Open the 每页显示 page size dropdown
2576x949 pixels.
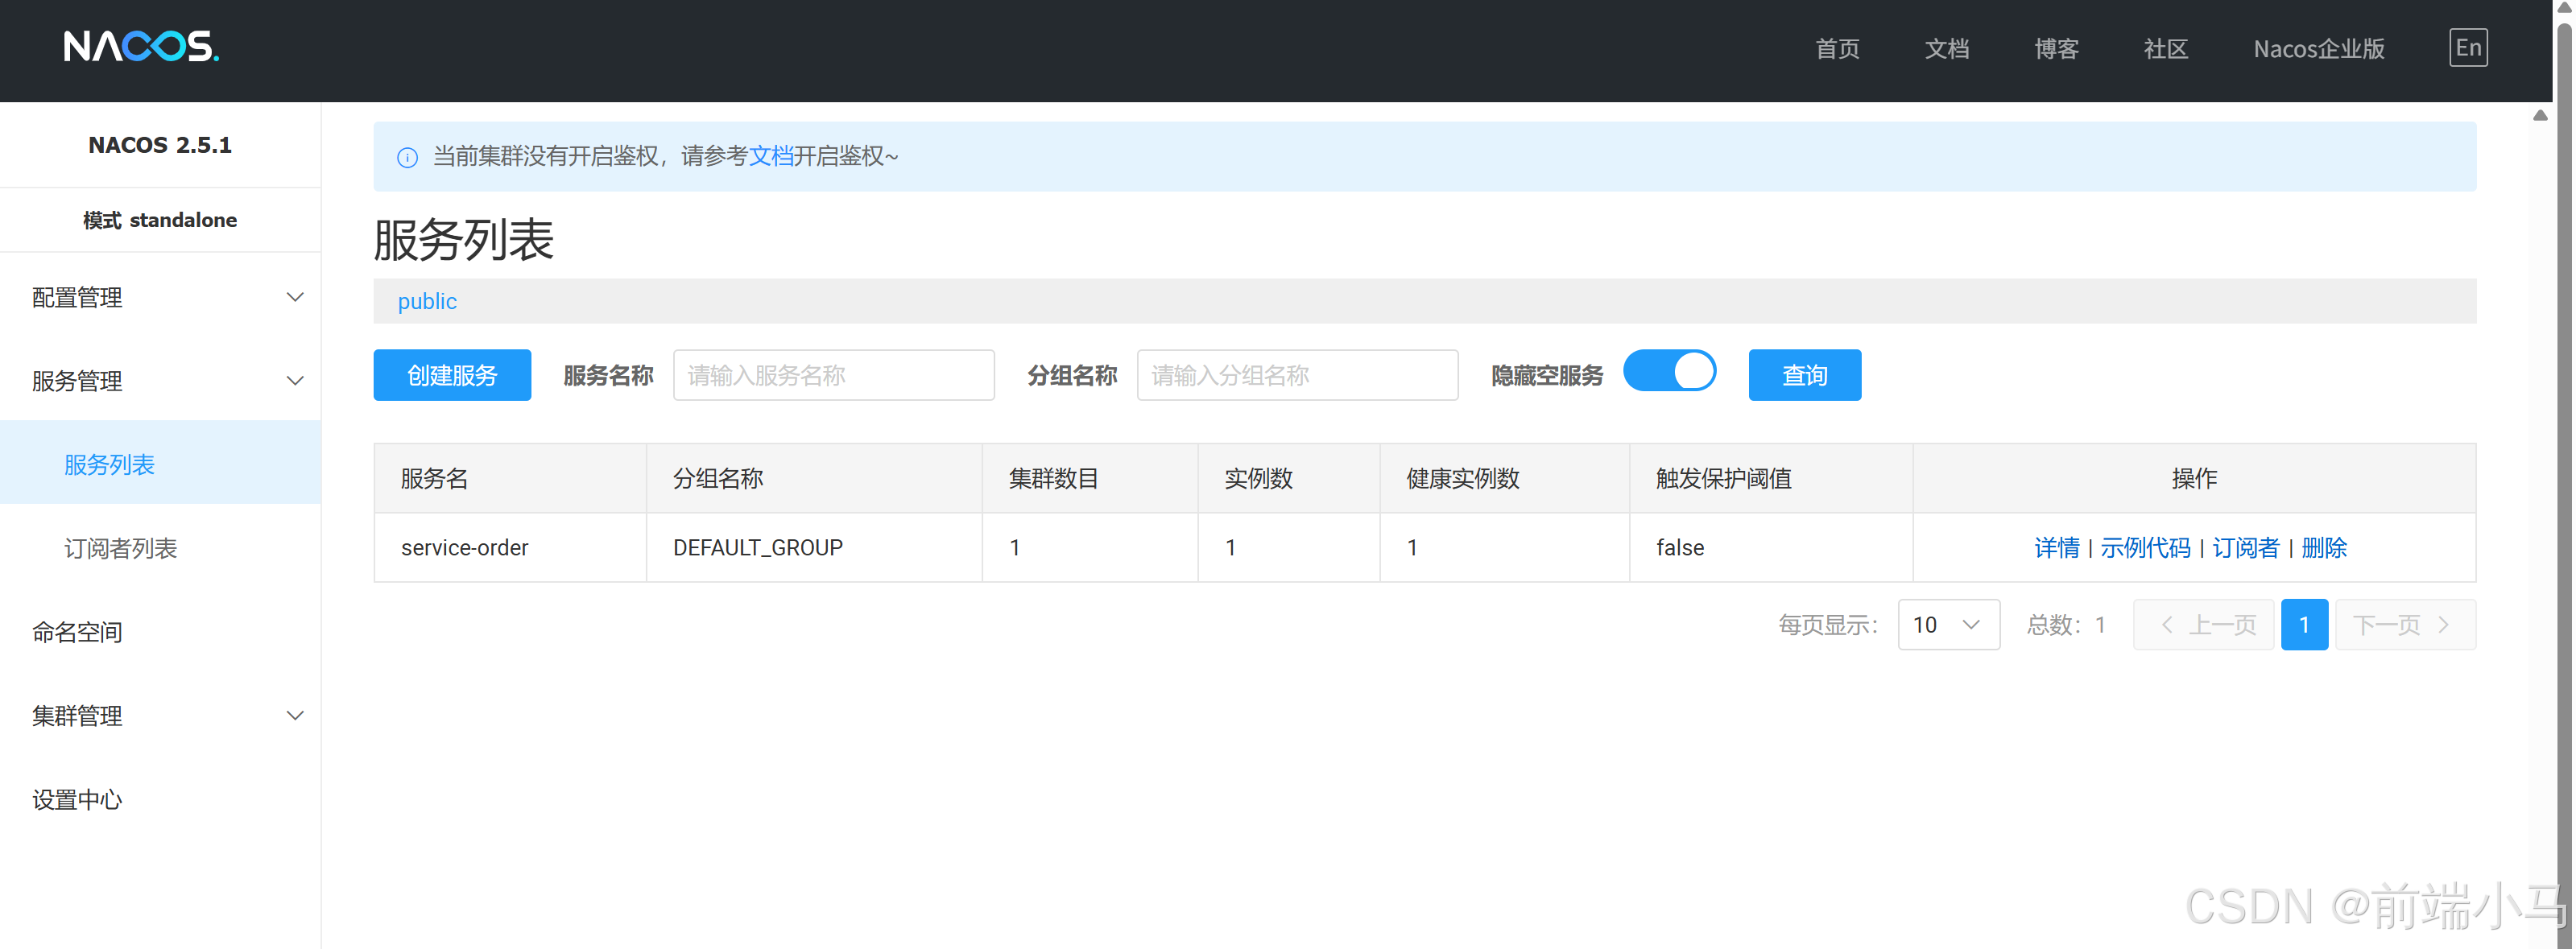pyautogui.click(x=1948, y=625)
